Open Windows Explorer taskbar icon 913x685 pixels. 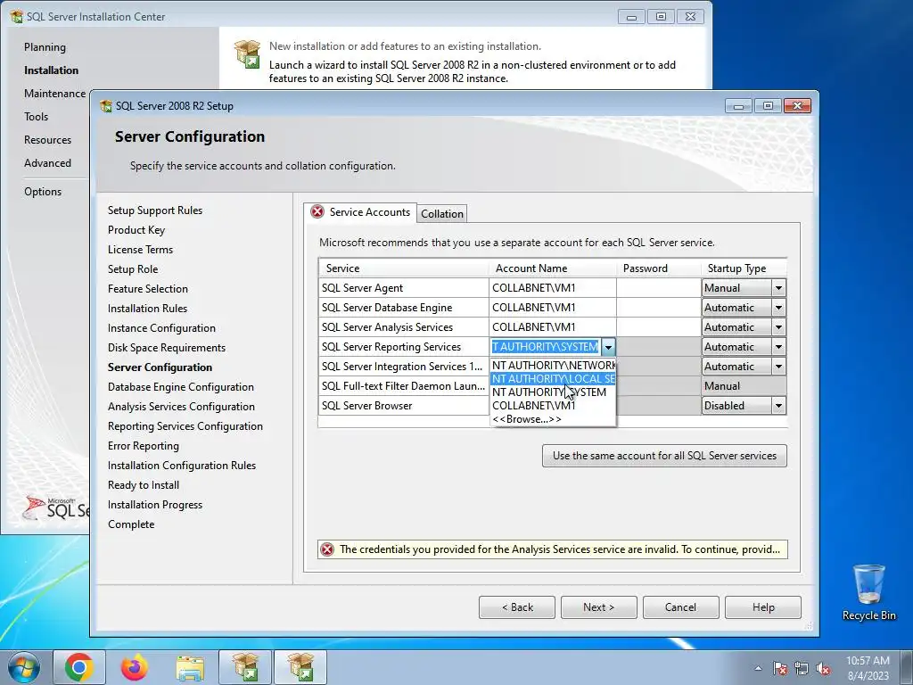(x=190, y=667)
